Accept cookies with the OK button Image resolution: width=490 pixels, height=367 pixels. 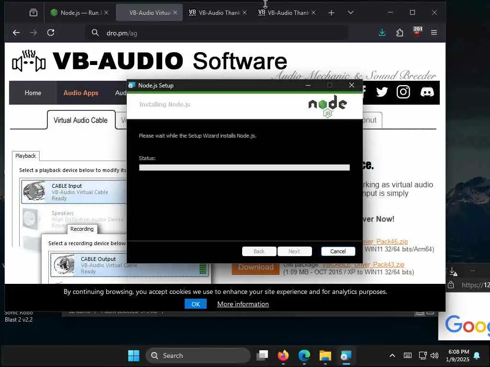pyautogui.click(x=196, y=304)
